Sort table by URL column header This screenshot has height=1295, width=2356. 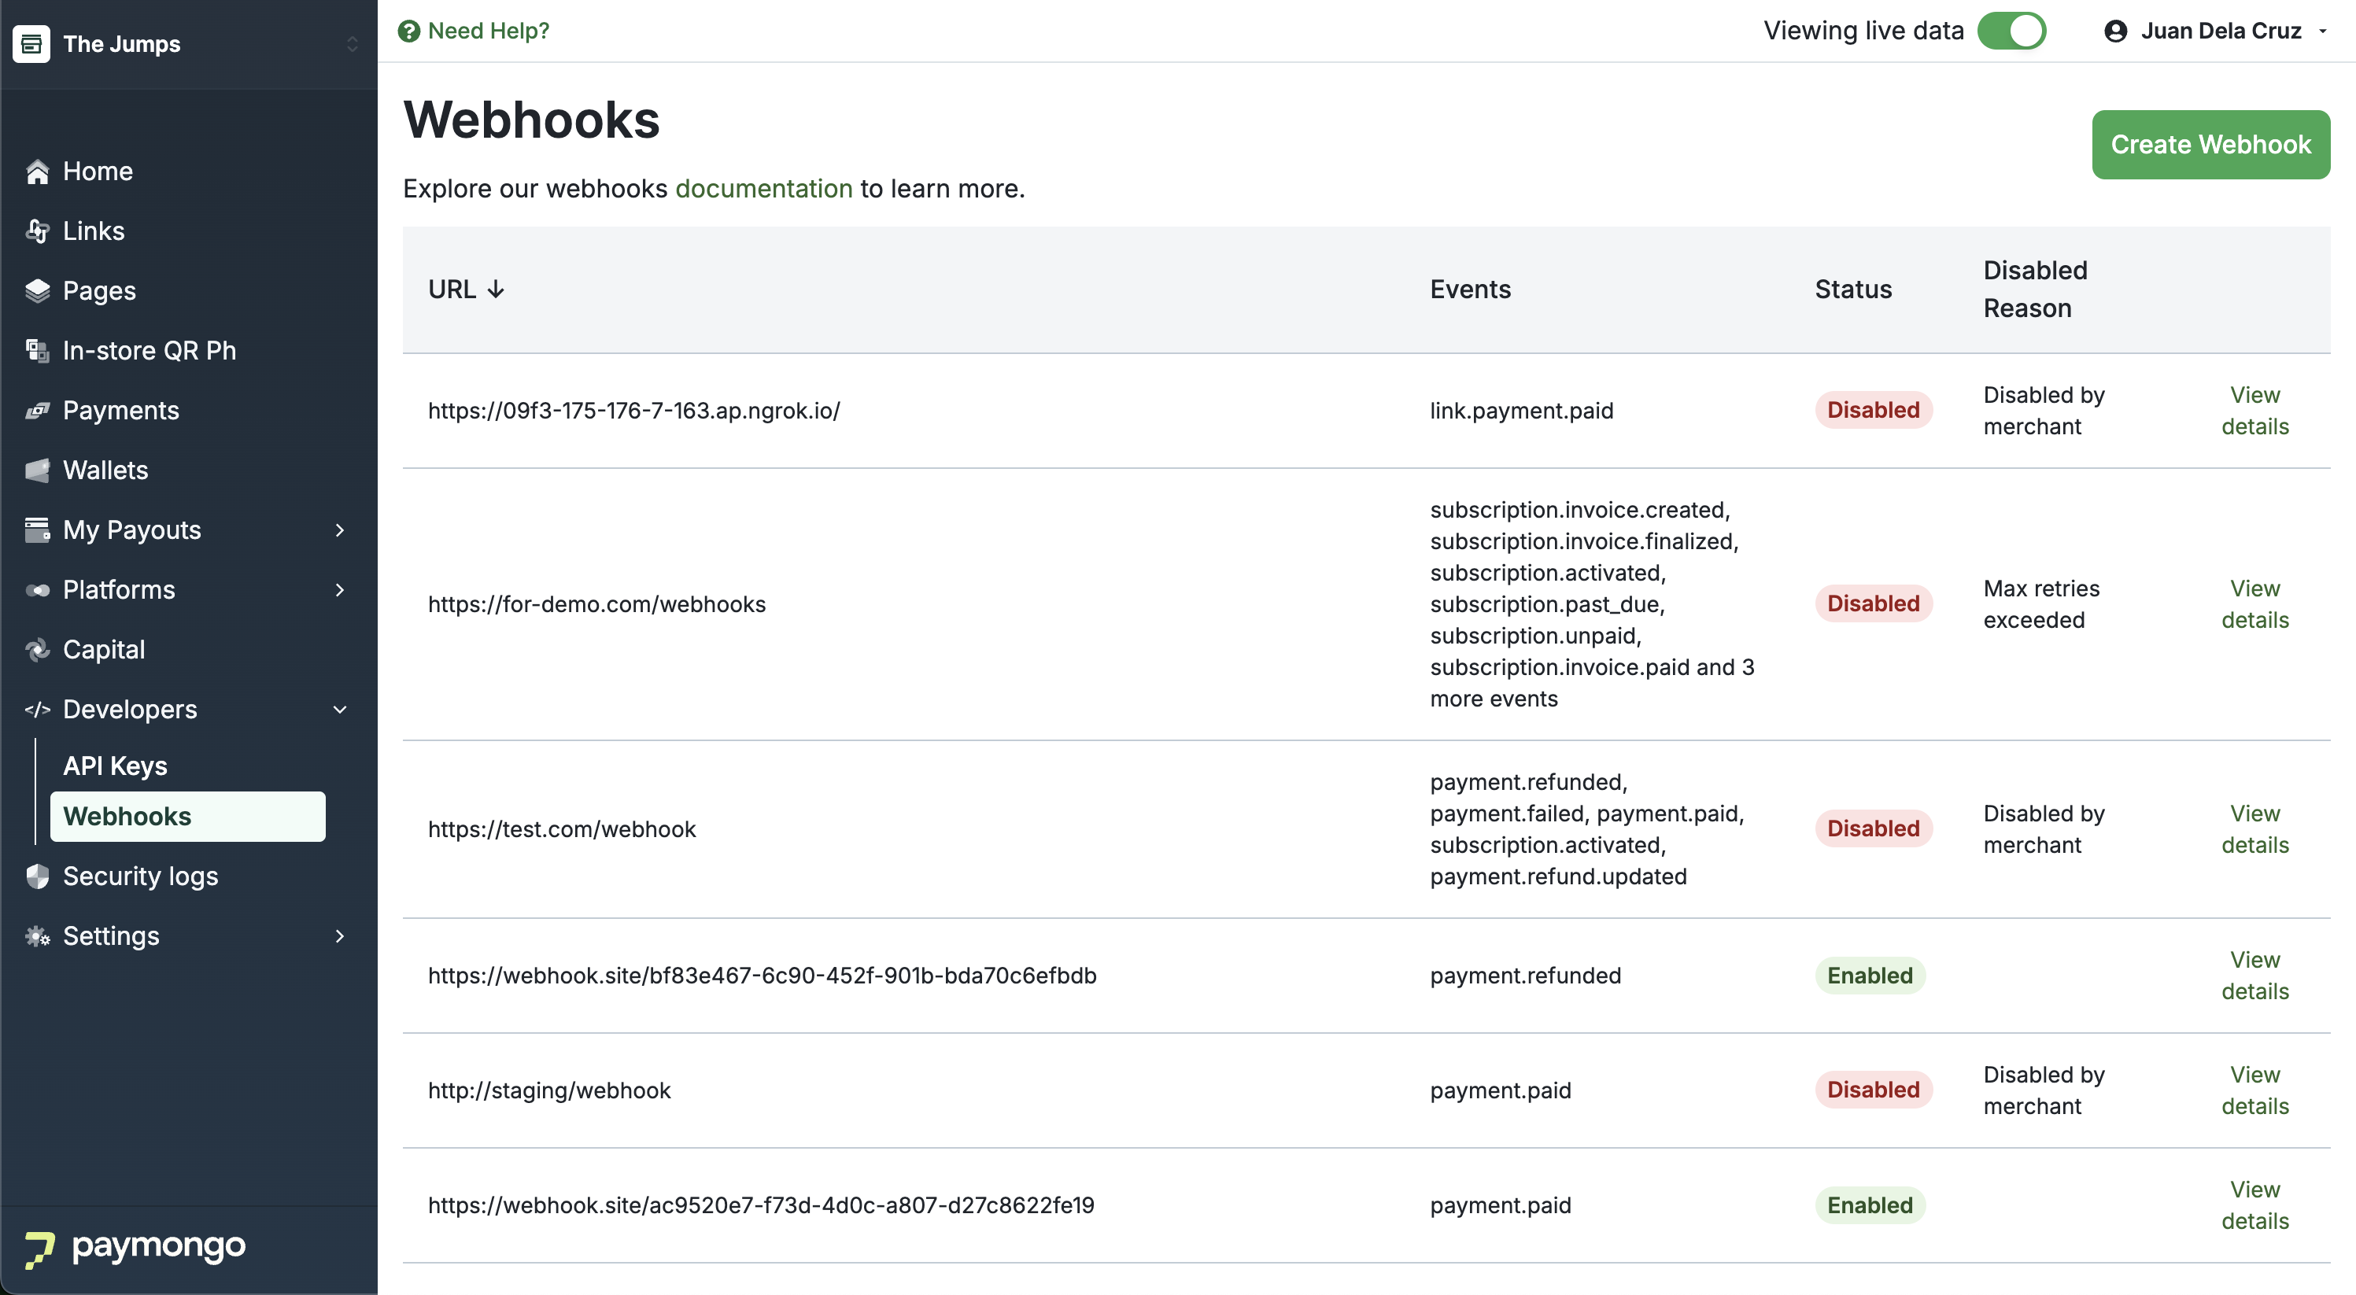pos(466,289)
